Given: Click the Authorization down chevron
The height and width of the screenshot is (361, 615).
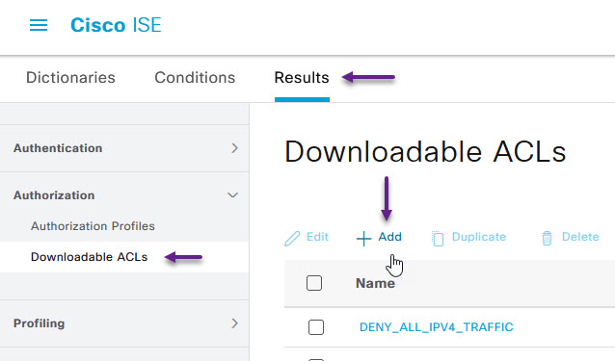Looking at the screenshot, I should pyautogui.click(x=233, y=195).
